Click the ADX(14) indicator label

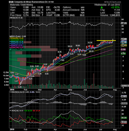tap(14, 111)
